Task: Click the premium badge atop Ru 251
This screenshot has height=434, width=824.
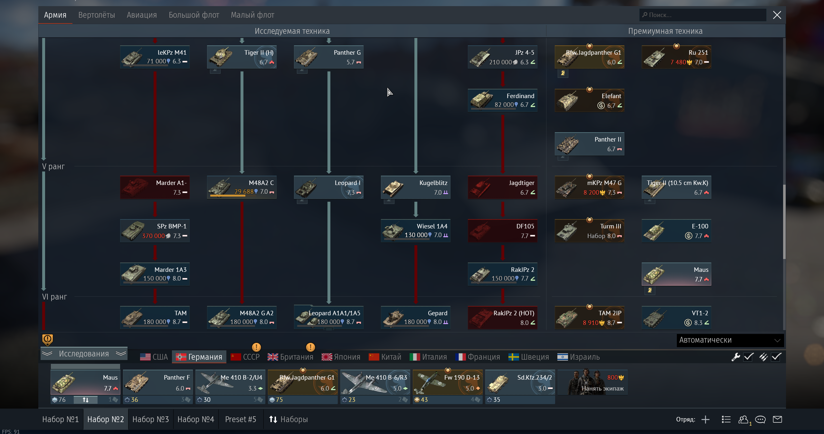Action: [x=677, y=46]
